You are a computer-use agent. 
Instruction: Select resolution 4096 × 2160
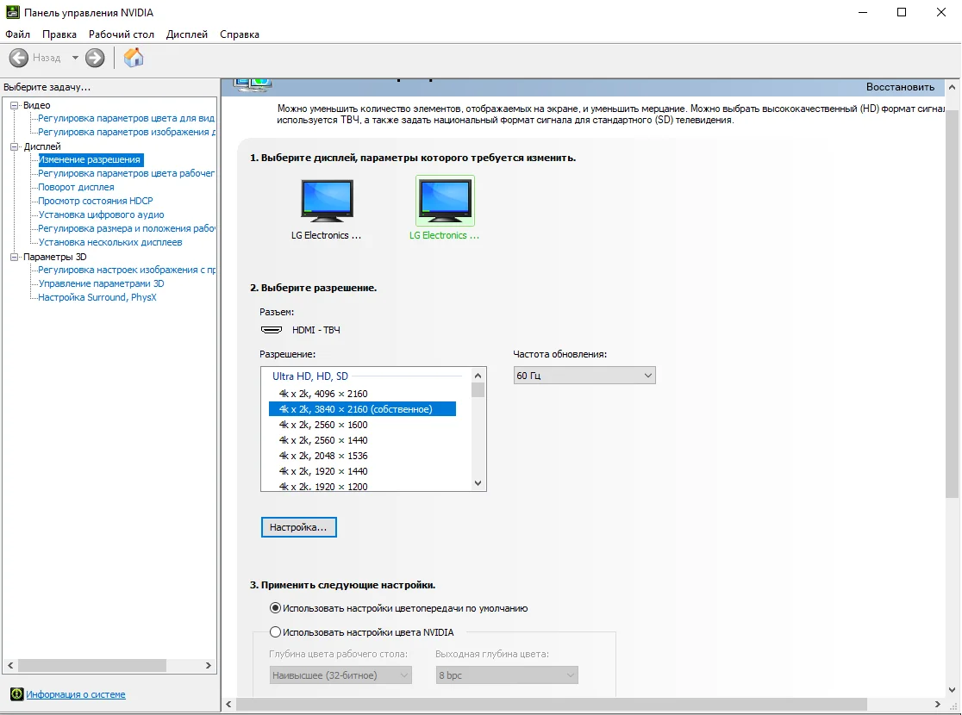coord(362,394)
